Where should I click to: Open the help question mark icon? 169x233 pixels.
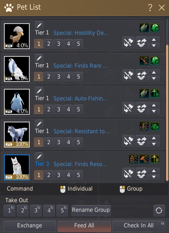tap(150, 7)
